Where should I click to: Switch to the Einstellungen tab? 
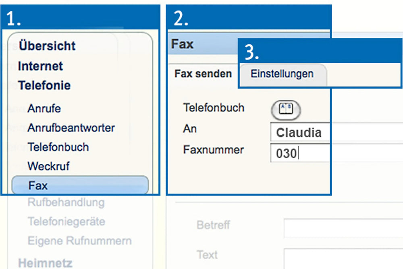tap(282, 74)
